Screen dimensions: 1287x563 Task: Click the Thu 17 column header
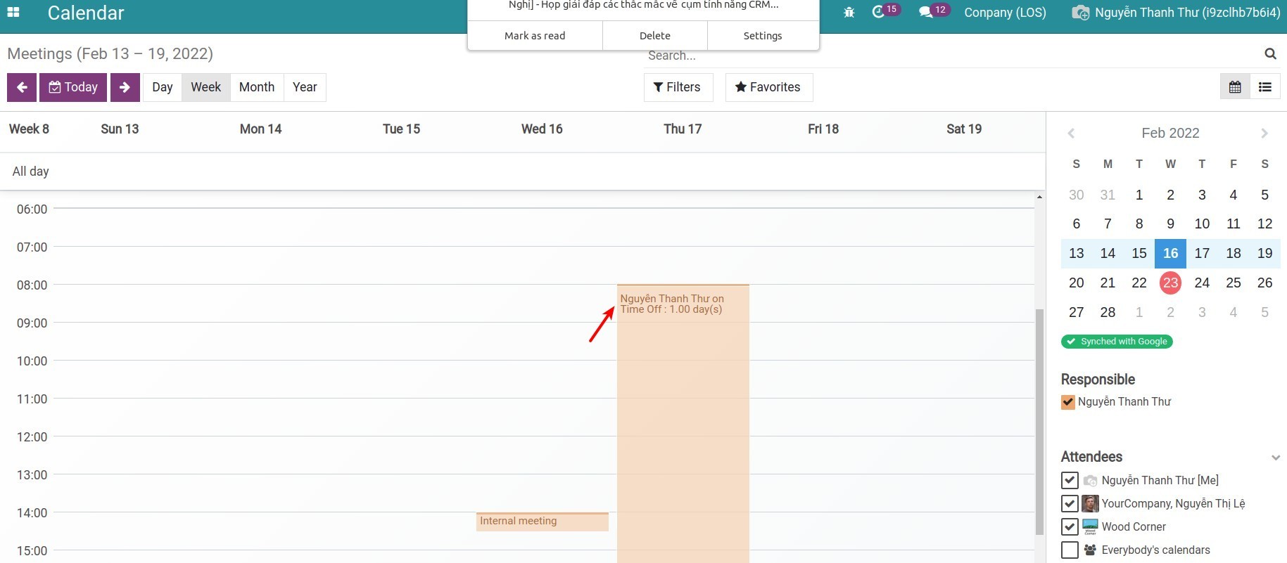pyautogui.click(x=683, y=129)
